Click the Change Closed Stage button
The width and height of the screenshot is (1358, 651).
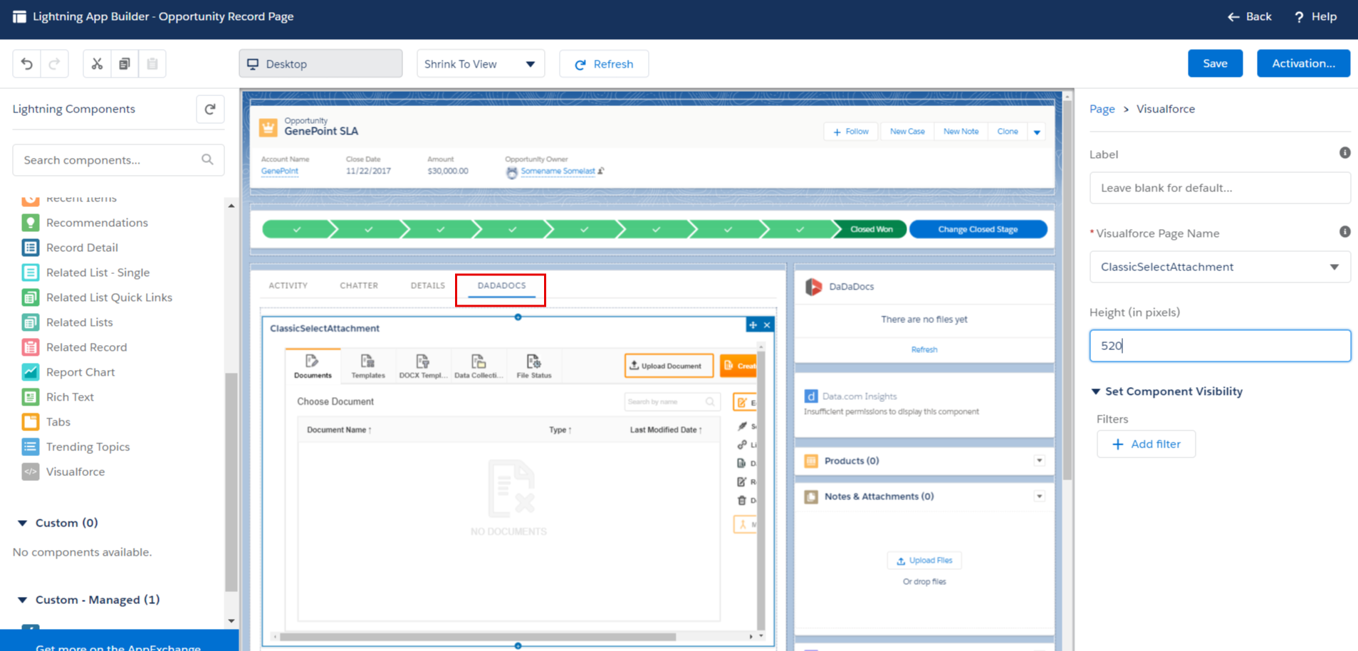978,229
